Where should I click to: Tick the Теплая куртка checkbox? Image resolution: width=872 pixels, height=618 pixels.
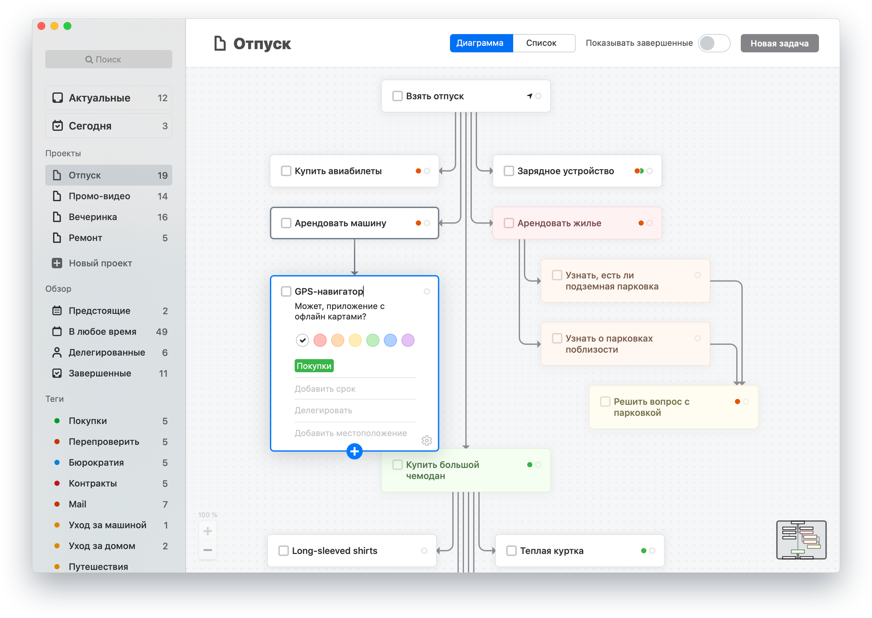511,550
